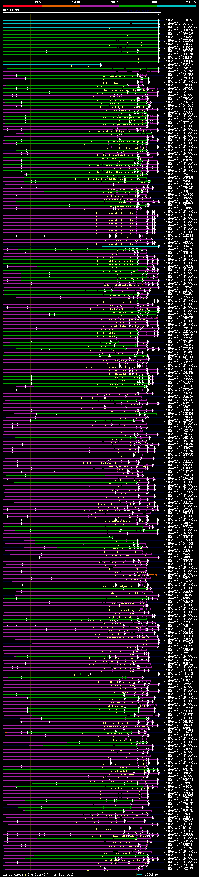Click label UniRef100_Q2QKC4
The height and width of the screenshot is (877, 199).
(x=178, y=44)
